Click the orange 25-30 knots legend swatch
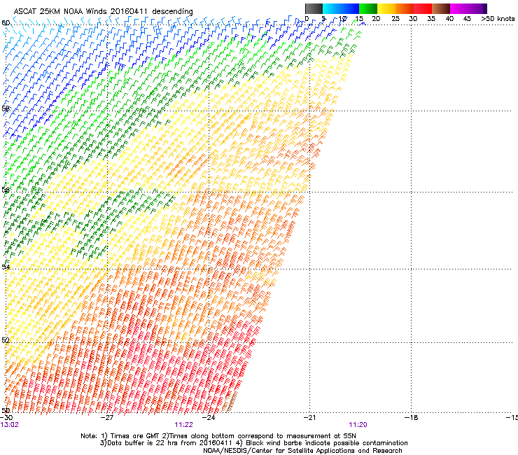Viewport: 518px width, 455px height. point(405,8)
